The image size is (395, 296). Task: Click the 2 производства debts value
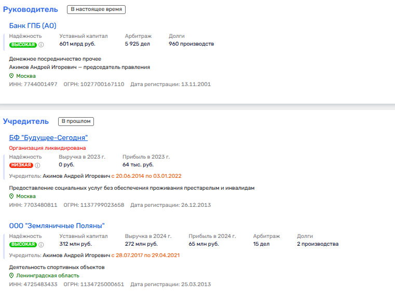click(x=317, y=244)
